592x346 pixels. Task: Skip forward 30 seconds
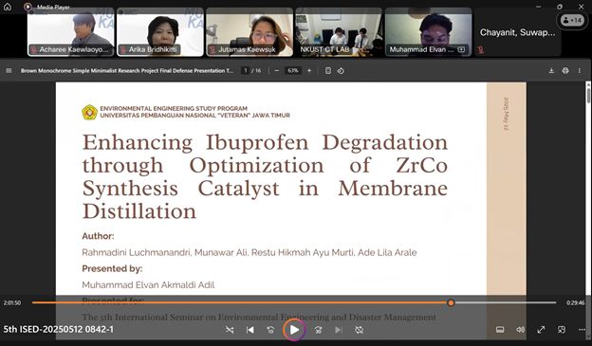tap(318, 330)
